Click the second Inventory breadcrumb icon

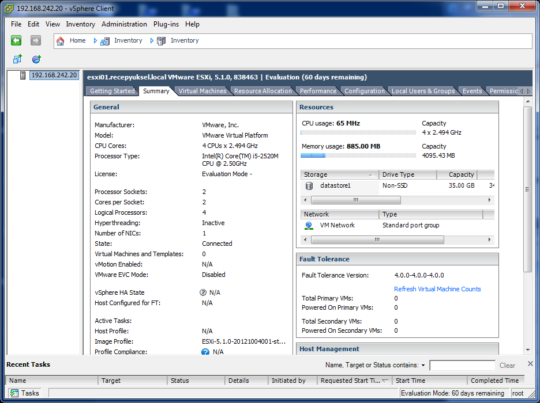(x=161, y=41)
